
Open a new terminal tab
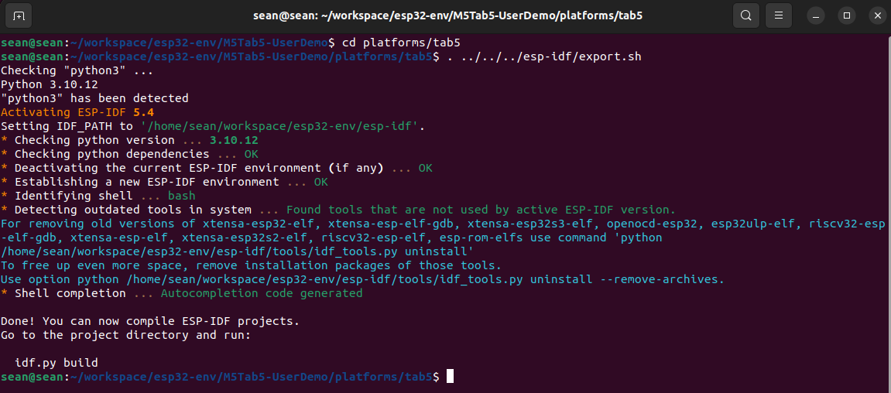19,15
